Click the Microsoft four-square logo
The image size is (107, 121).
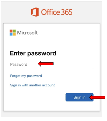coord(13,33)
